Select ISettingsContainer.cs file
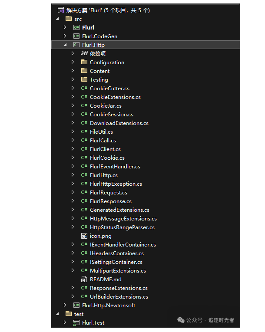 coord(116,262)
